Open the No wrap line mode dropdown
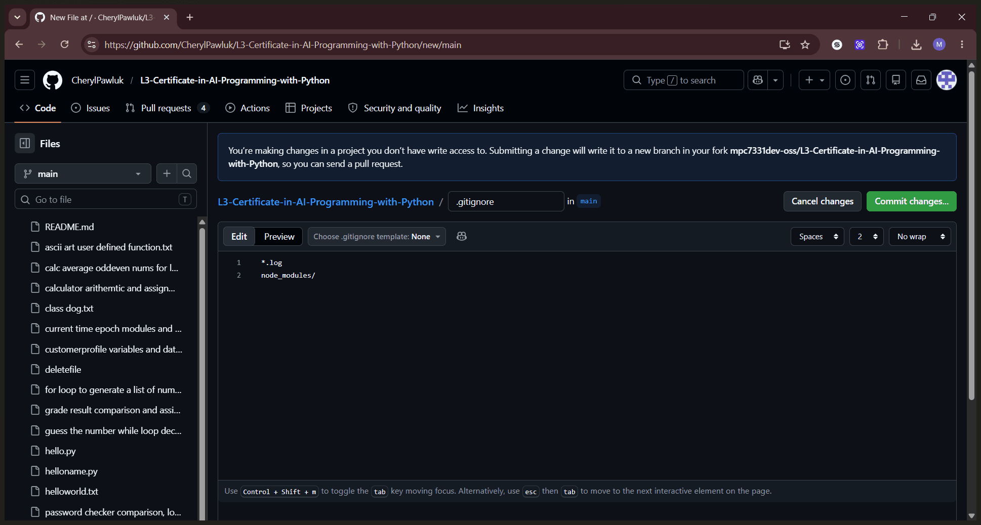The width and height of the screenshot is (981, 525). [920, 236]
